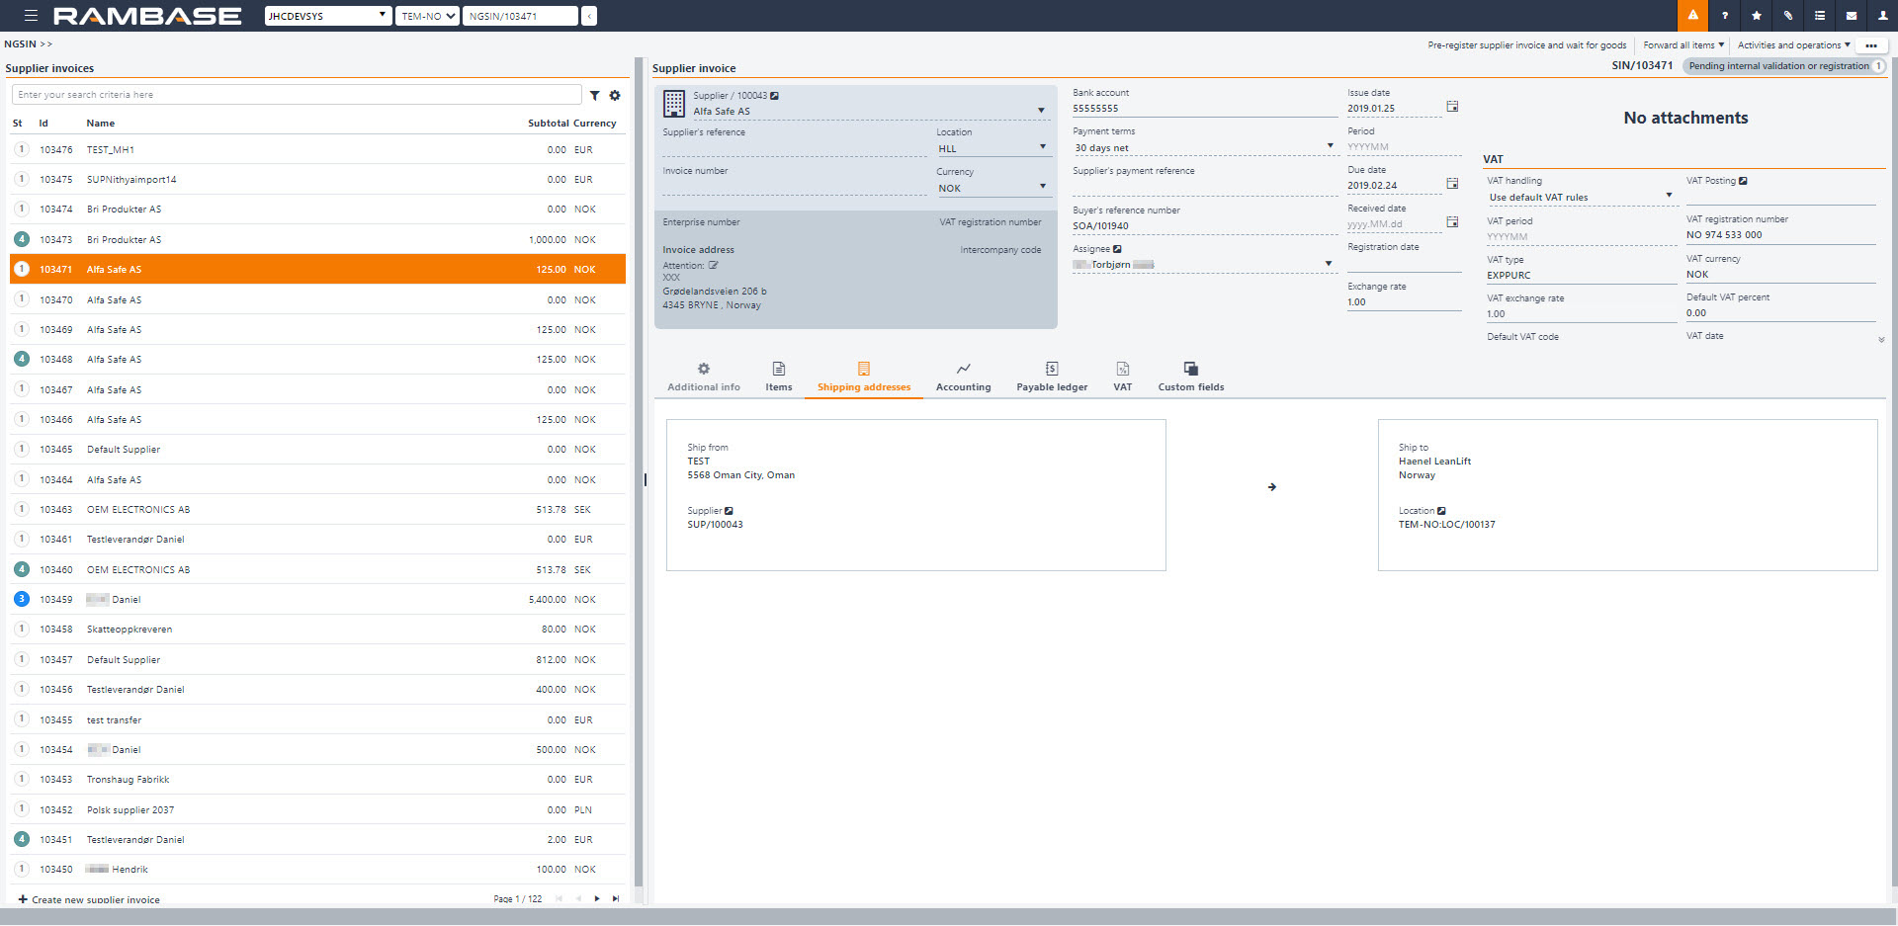Click Create new supplier invoice
Image resolution: width=1898 pixels, height=926 pixels.
pyautogui.click(x=89, y=899)
